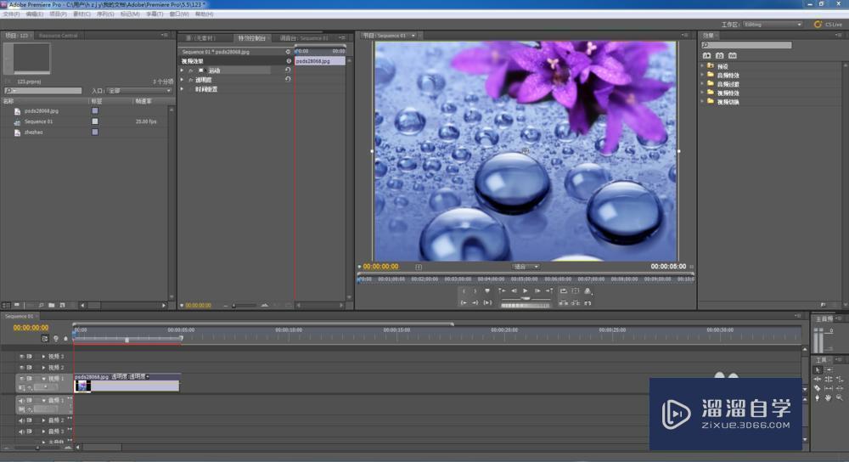The image size is (849, 462).
Task: Click the Set Encore chapter marker icon in timeline
Action: point(56,339)
